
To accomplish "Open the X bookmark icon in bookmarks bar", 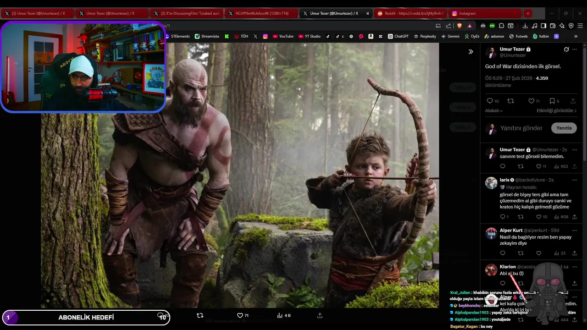I will (x=255, y=36).
